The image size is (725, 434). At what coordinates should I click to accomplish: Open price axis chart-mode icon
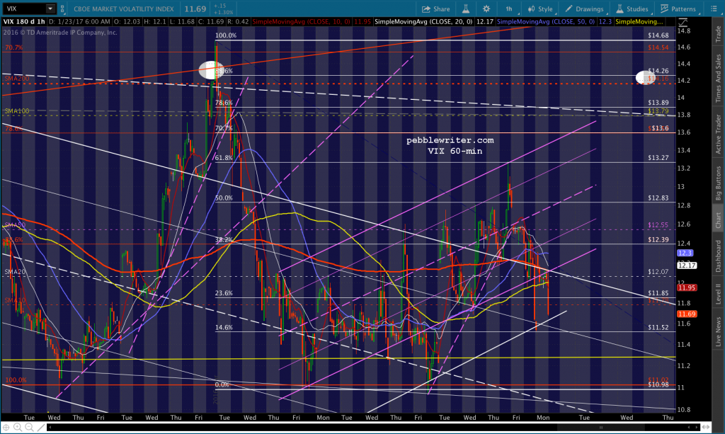tap(683, 22)
